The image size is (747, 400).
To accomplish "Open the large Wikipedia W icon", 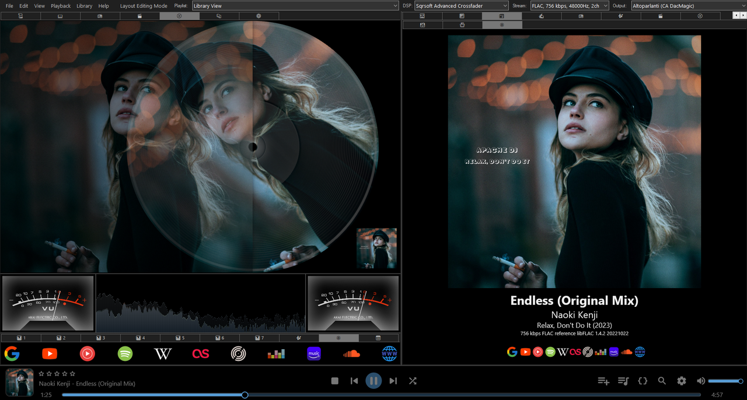I will coord(163,353).
